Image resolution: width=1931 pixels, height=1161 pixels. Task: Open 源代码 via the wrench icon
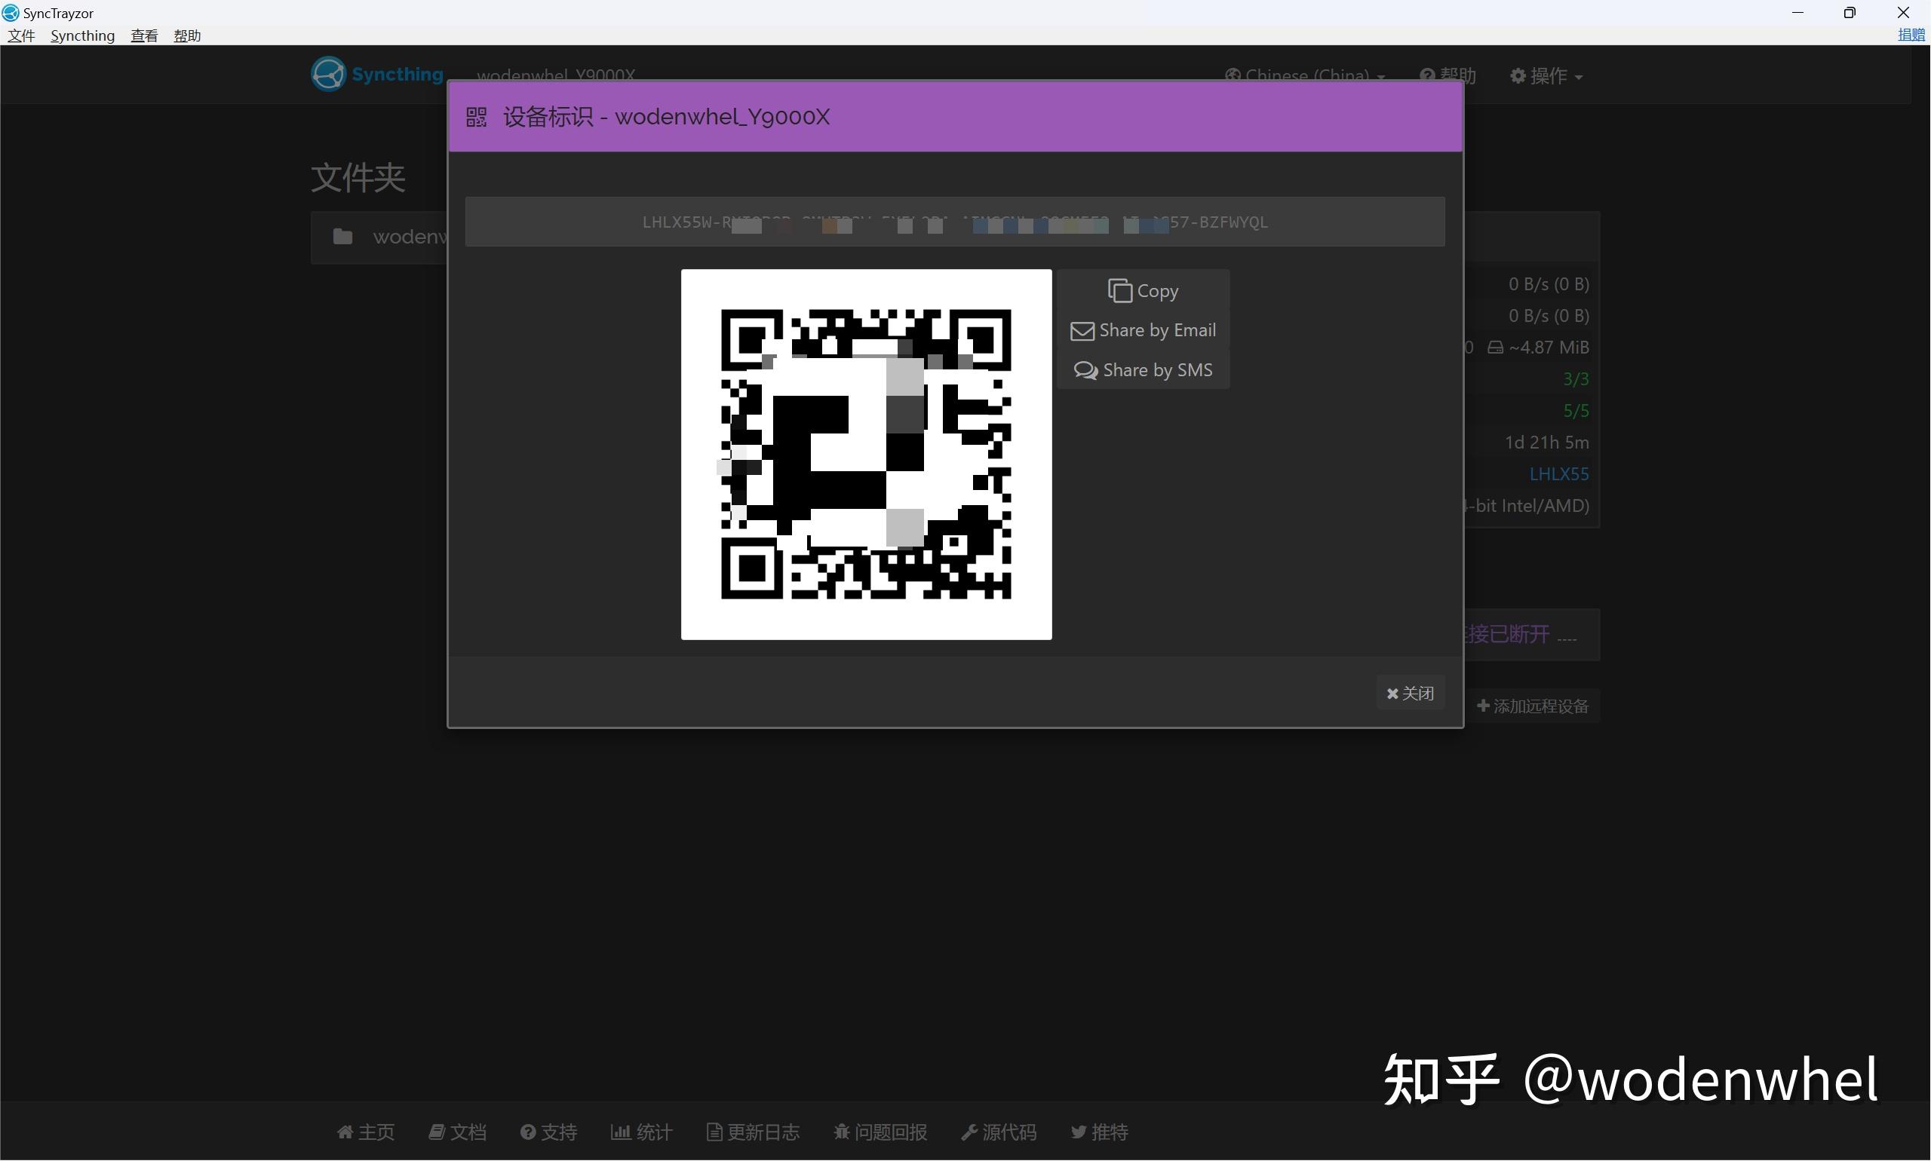tap(971, 1132)
